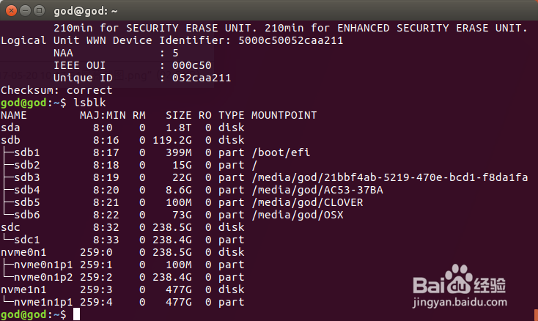Image resolution: width=538 pixels, height=321 pixels.
Task: Click the nvme0n1p2 partition name
Action: click(x=43, y=277)
